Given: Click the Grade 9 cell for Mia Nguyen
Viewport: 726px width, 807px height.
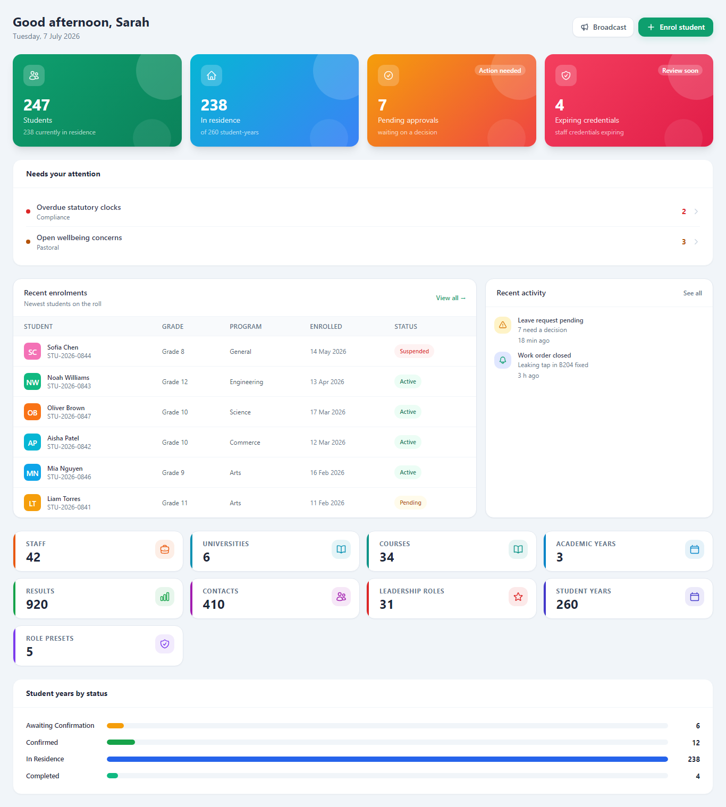Looking at the screenshot, I should (x=173, y=473).
